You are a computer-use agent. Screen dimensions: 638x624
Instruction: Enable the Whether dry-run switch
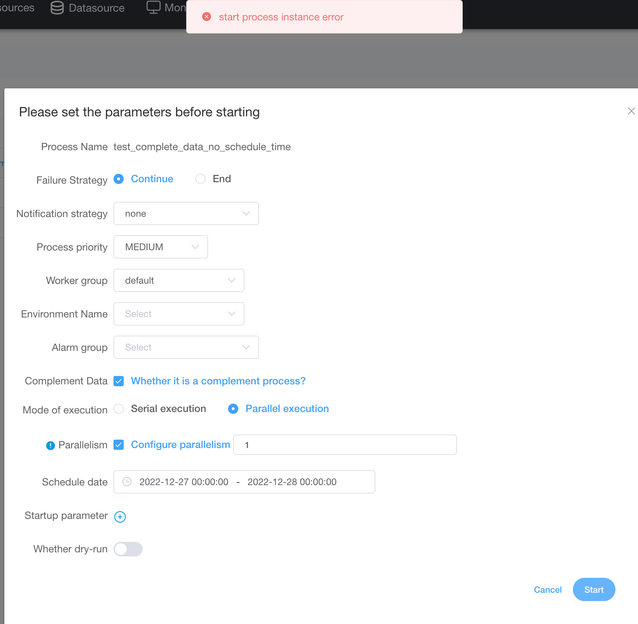click(x=128, y=549)
